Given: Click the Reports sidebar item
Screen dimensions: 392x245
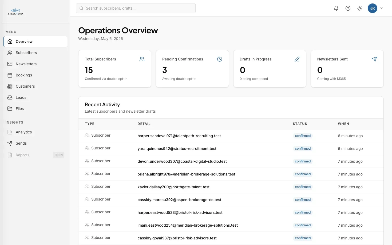Looking at the screenshot, I should [35, 155].
